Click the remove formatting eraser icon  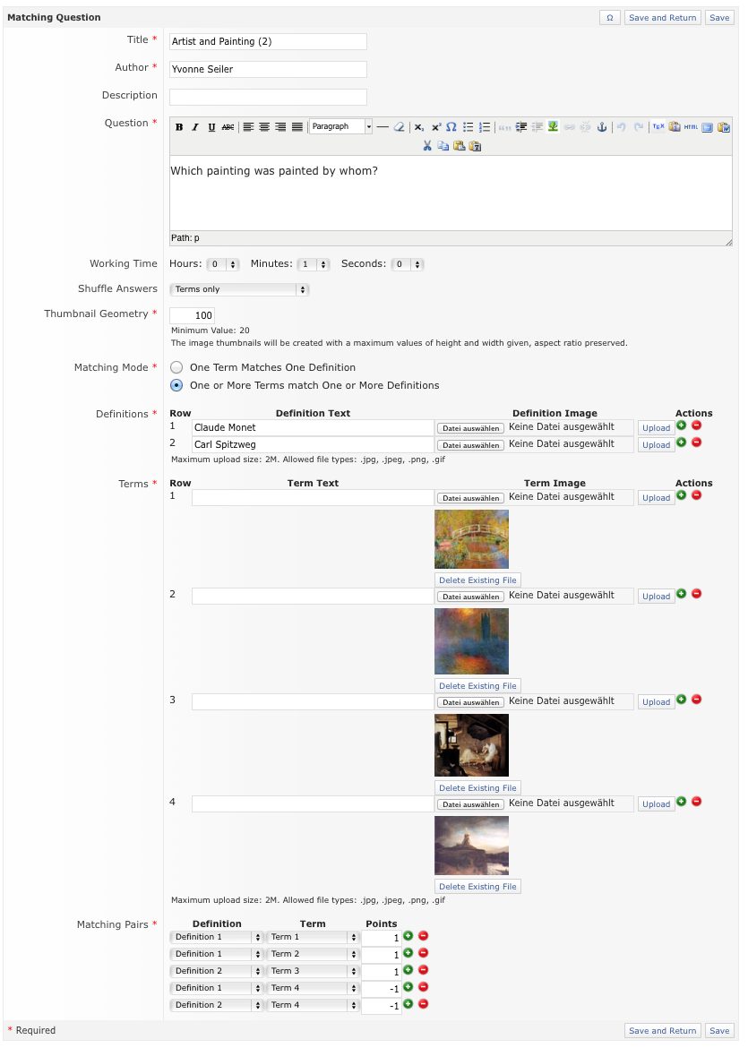coord(399,127)
